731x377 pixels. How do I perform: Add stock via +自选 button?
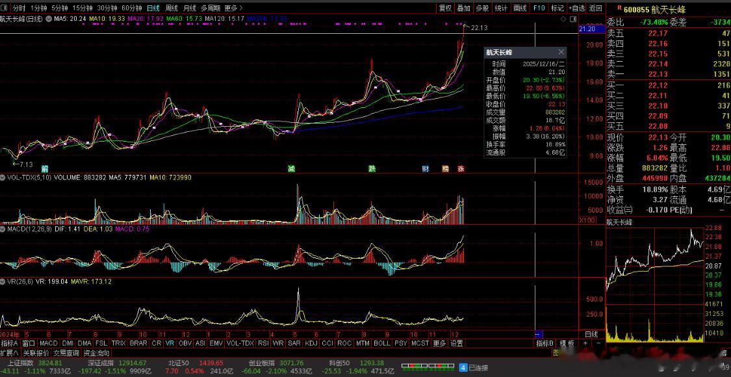(x=577, y=8)
